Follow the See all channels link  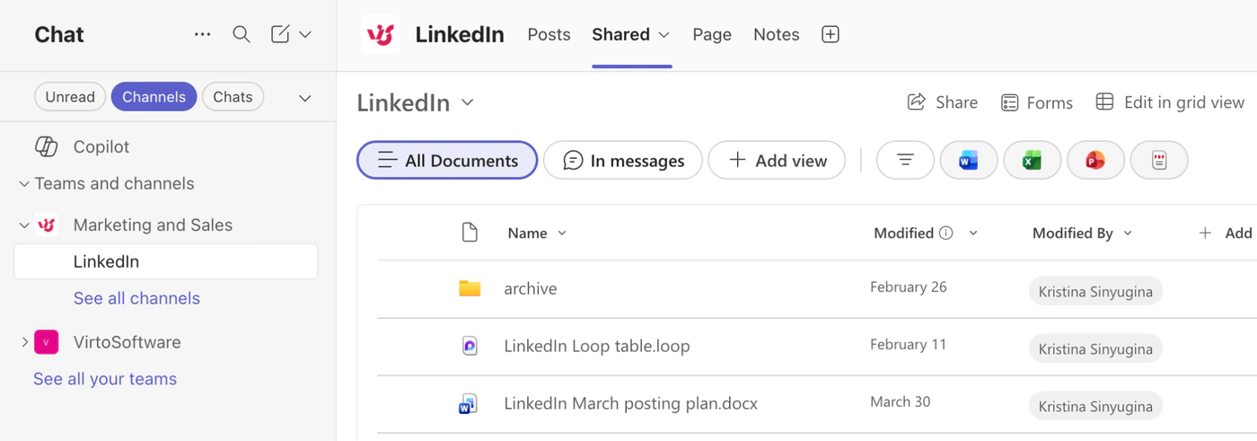point(136,298)
